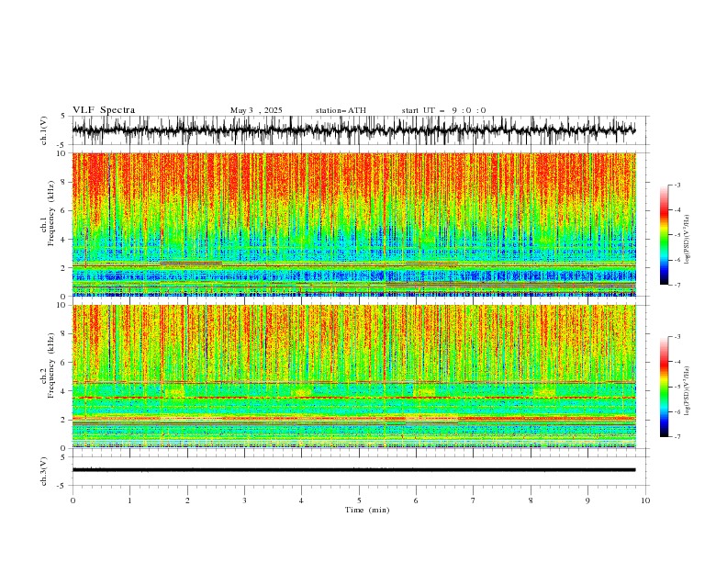The width and height of the screenshot is (727, 562).
Task: Click the "-5" tick on ch.1 colorbar
Action: point(677,235)
